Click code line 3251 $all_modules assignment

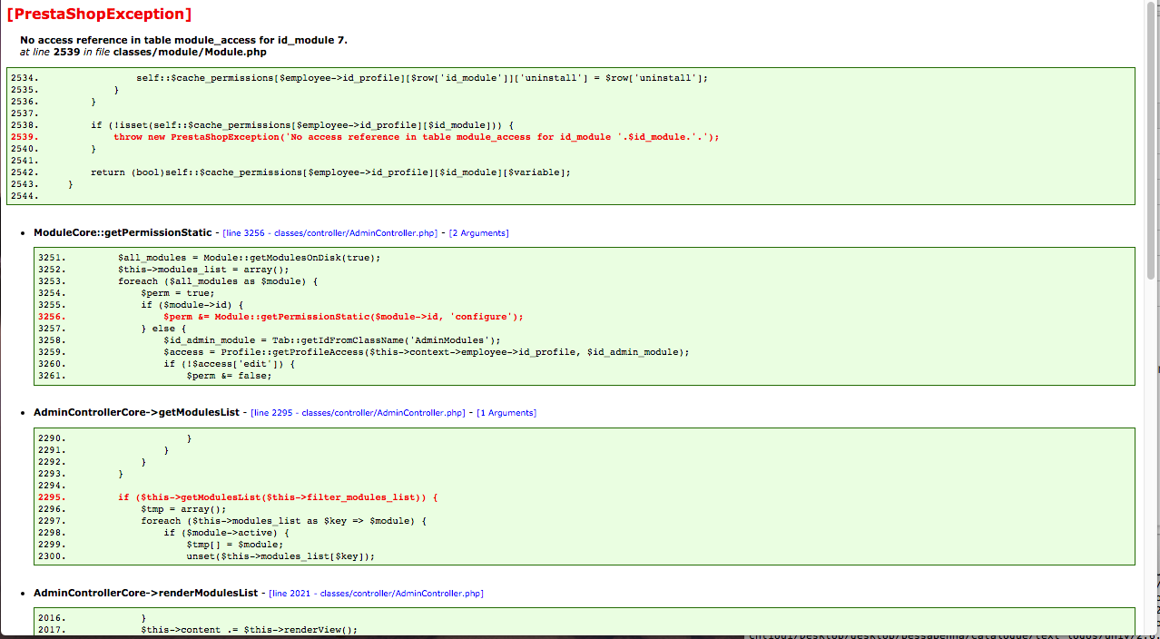[x=249, y=258]
